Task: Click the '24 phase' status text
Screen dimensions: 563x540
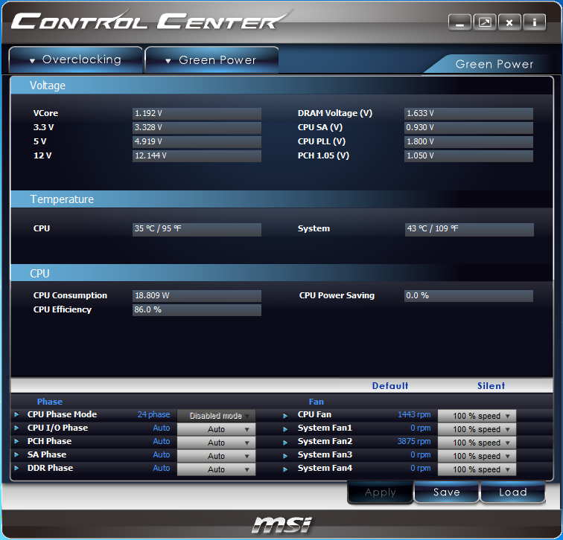Action: [x=153, y=414]
